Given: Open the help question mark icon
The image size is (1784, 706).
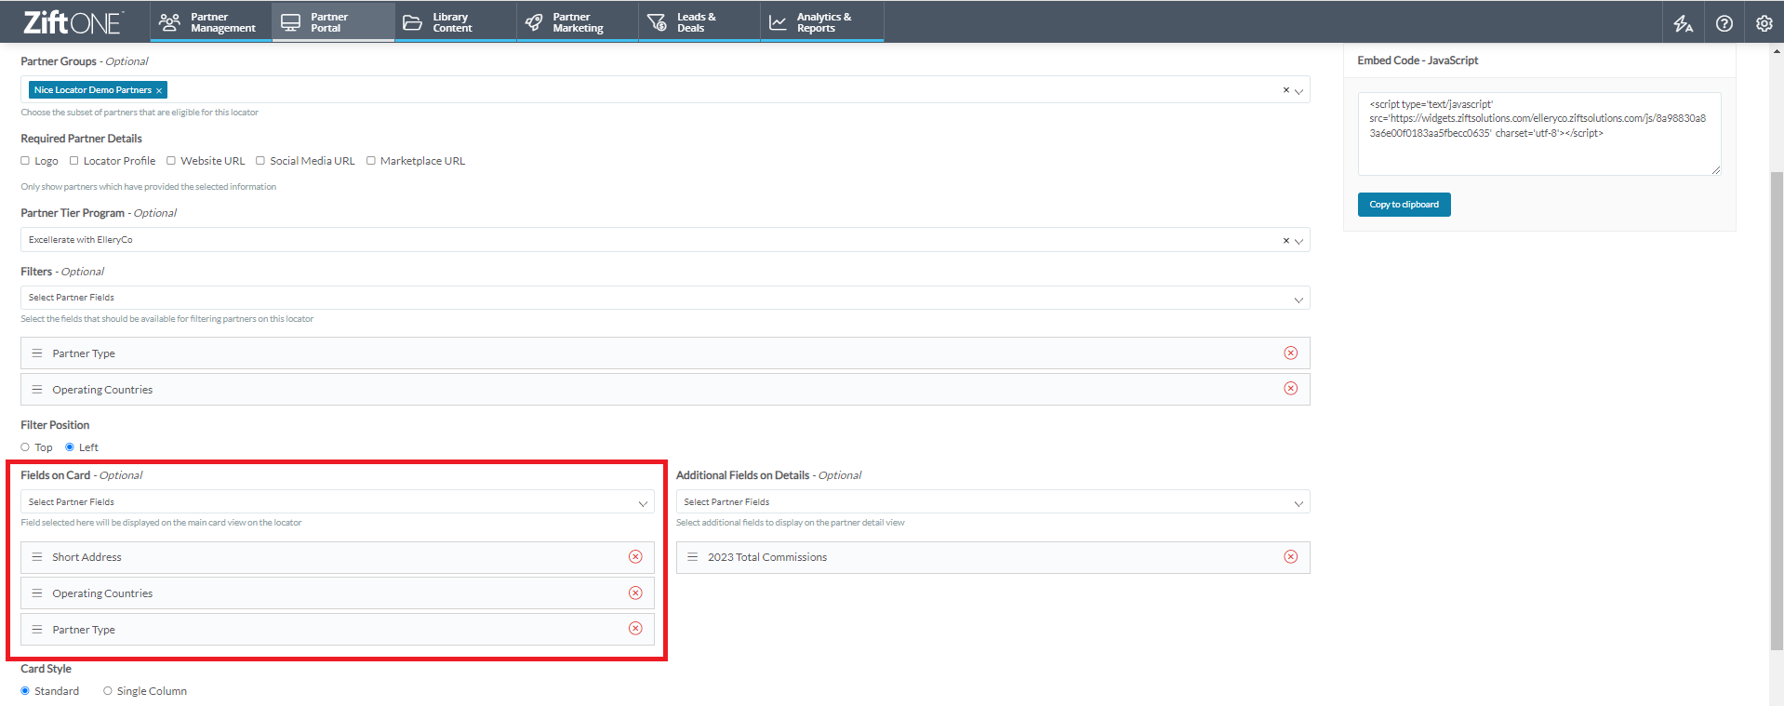Looking at the screenshot, I should pyautogui.click(x=1724, y=23).
